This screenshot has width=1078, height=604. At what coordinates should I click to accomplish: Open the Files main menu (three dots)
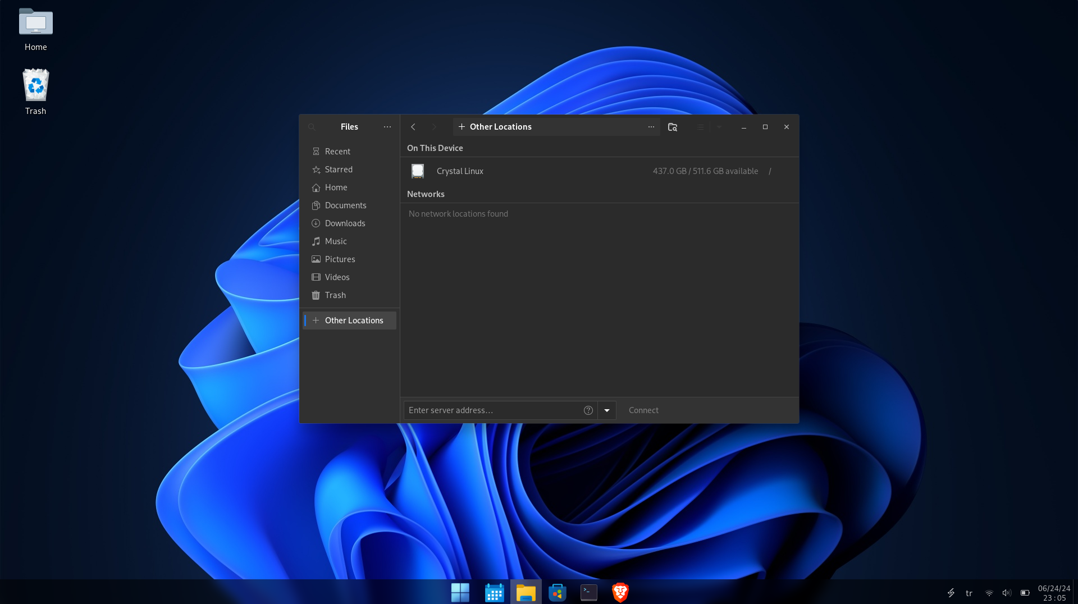[x=387, y=127]
